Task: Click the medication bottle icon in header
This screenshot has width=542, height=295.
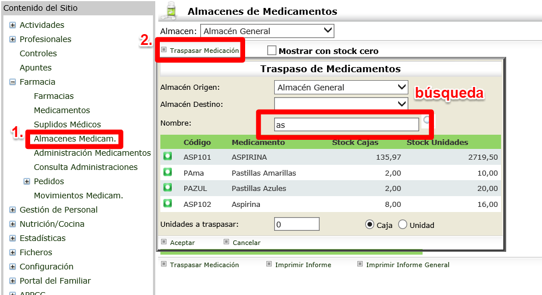Action: pos(168,11)
